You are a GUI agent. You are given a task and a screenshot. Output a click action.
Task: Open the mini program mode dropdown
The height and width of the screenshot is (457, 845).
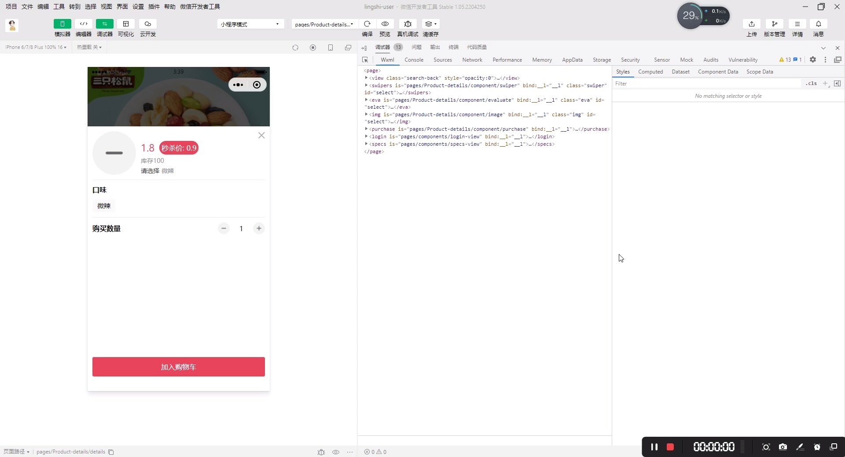pyautogui.click(x=250, y=24)
